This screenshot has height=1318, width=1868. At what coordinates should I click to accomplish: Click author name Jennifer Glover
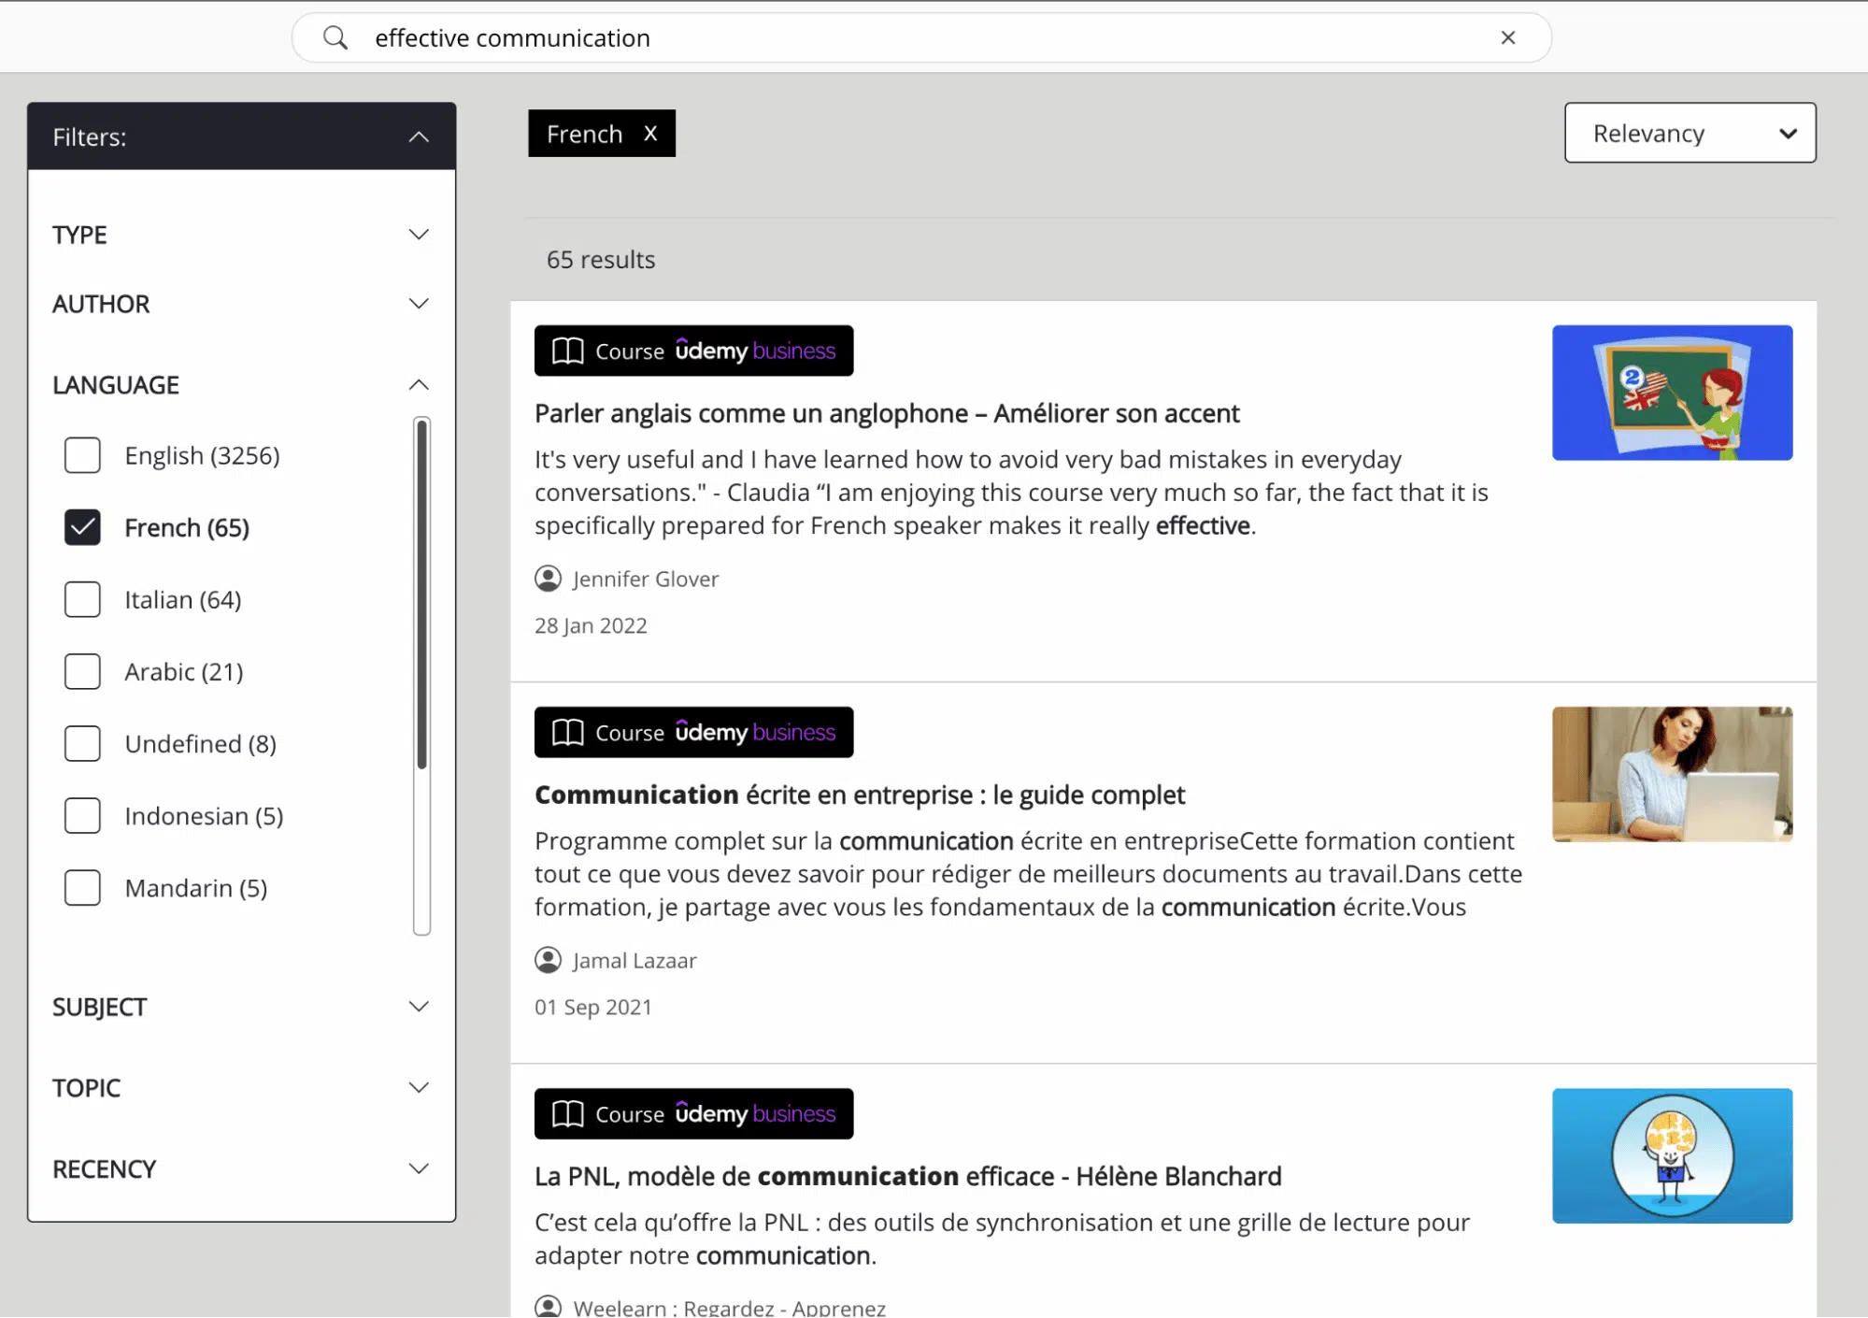point(646,579)
